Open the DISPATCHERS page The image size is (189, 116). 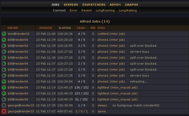tap(94, 5)
